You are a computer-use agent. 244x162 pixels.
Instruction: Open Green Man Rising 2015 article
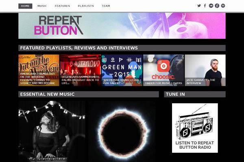pyautogui.click(x=122, y=70)
